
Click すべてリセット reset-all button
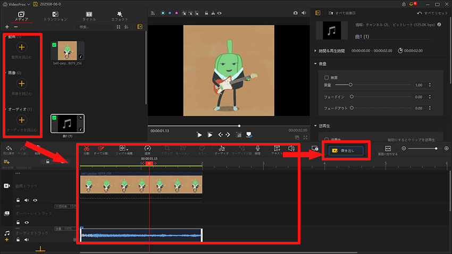[x=432, y=13]
